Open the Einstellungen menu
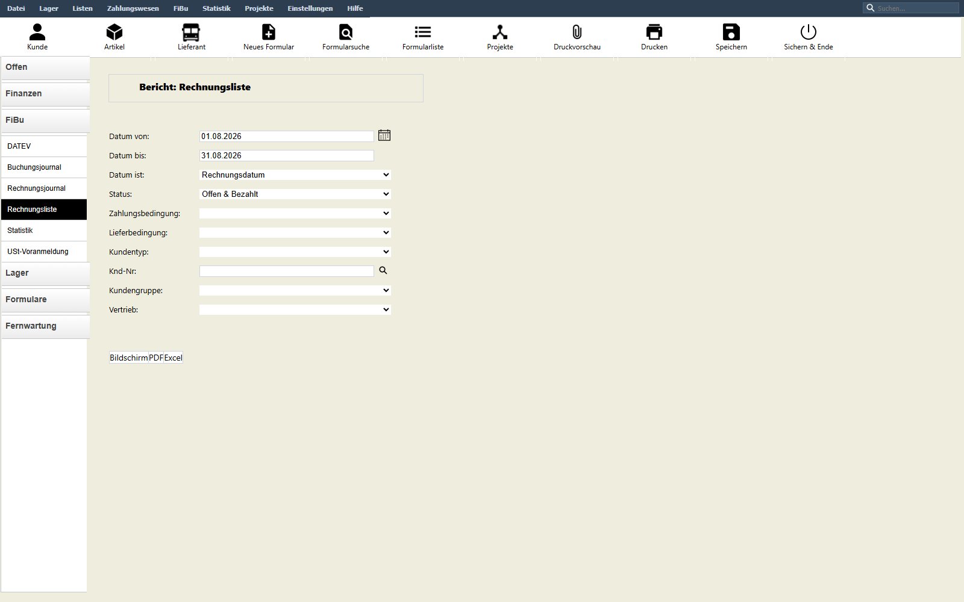This screenshot has width=964, height=602. pyautogui.click(x=310, y=8)
